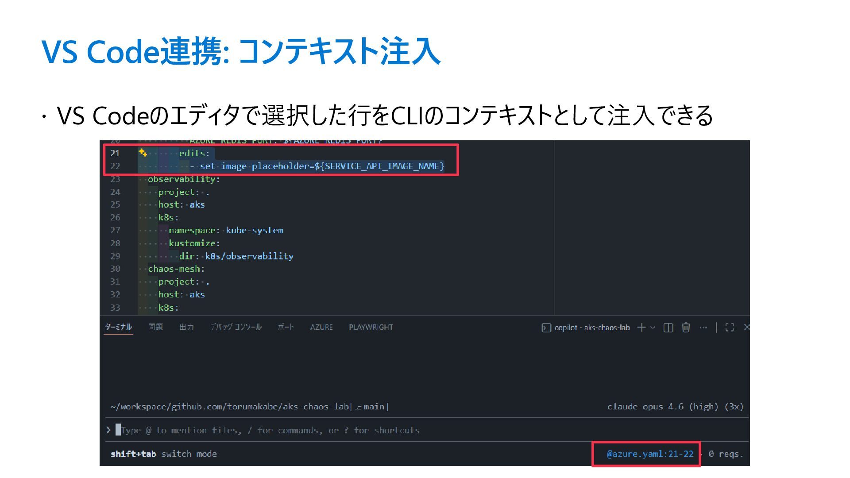Viewport: 850px width, 478px height.
Task: Maximize the panel size
Action: 730,328
